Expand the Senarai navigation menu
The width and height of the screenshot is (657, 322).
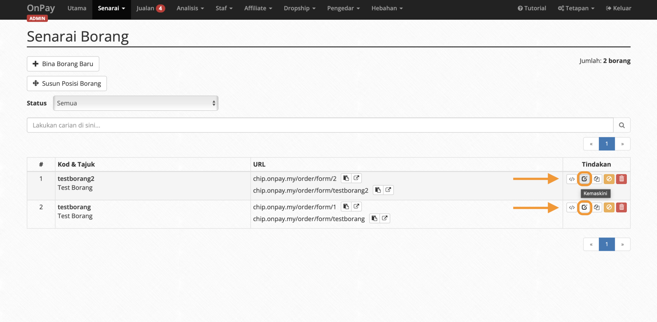111,8
